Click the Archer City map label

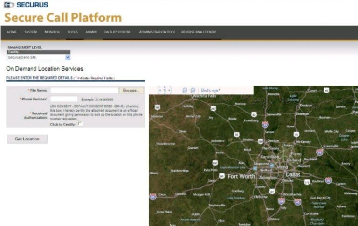click(x=193, y=116)
